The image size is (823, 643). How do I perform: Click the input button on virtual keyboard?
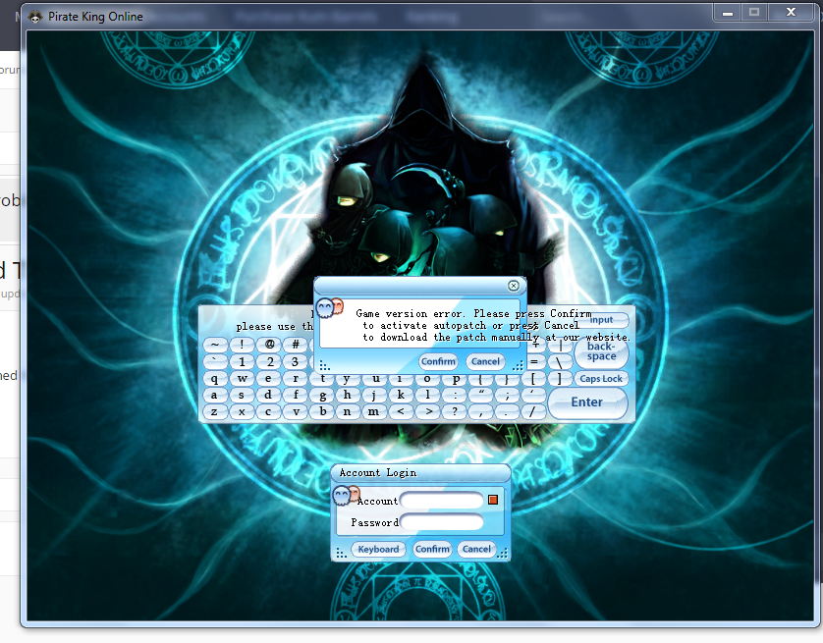click(601, 320)
